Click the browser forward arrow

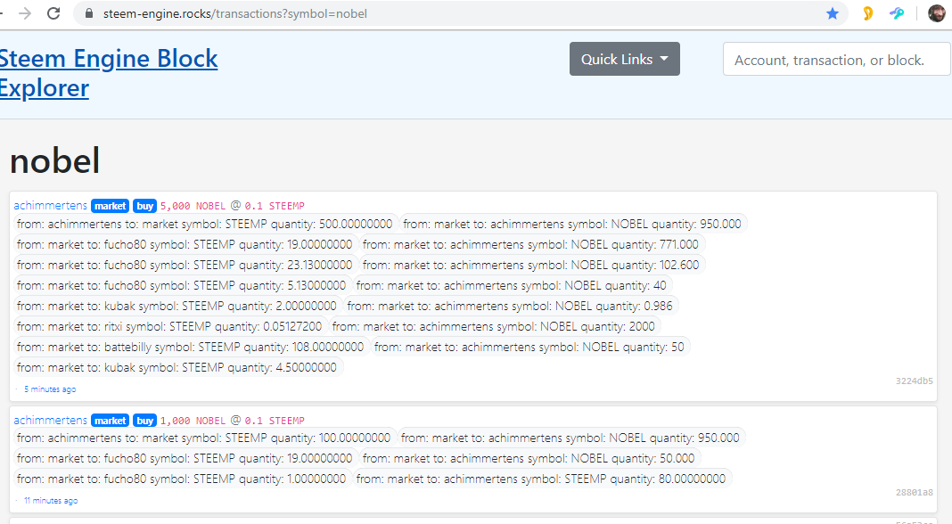25,13
